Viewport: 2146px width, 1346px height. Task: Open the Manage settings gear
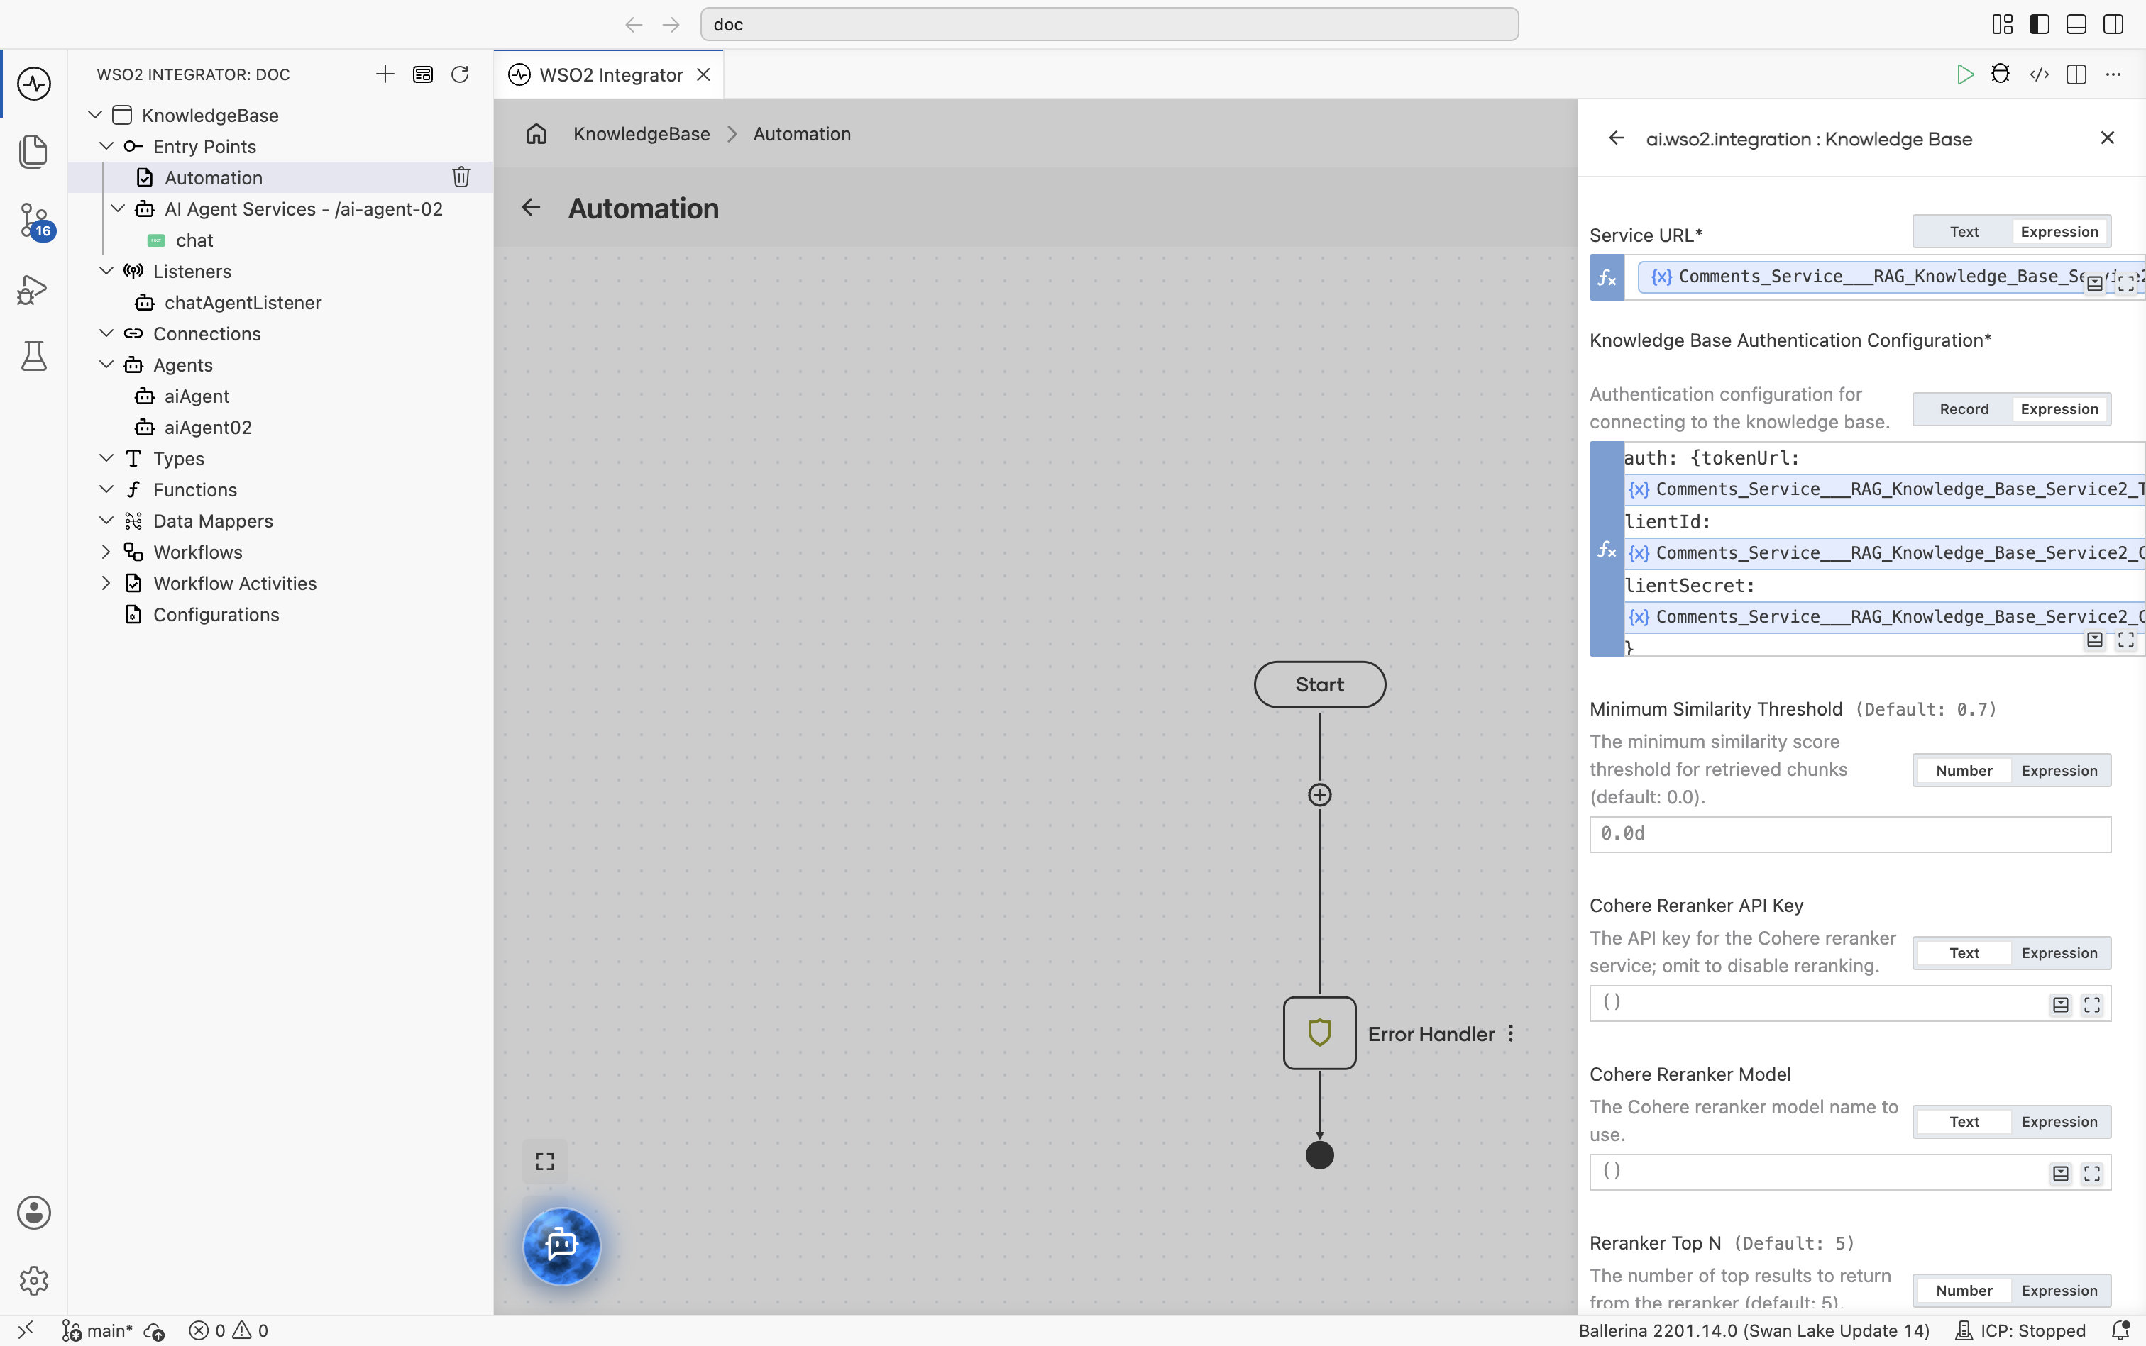click(34, 1280)
